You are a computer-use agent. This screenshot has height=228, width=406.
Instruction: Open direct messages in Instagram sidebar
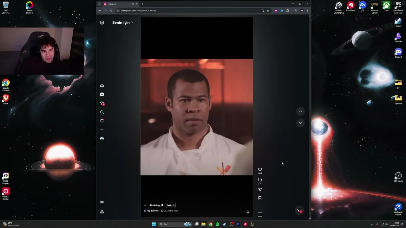click(102, 103)
